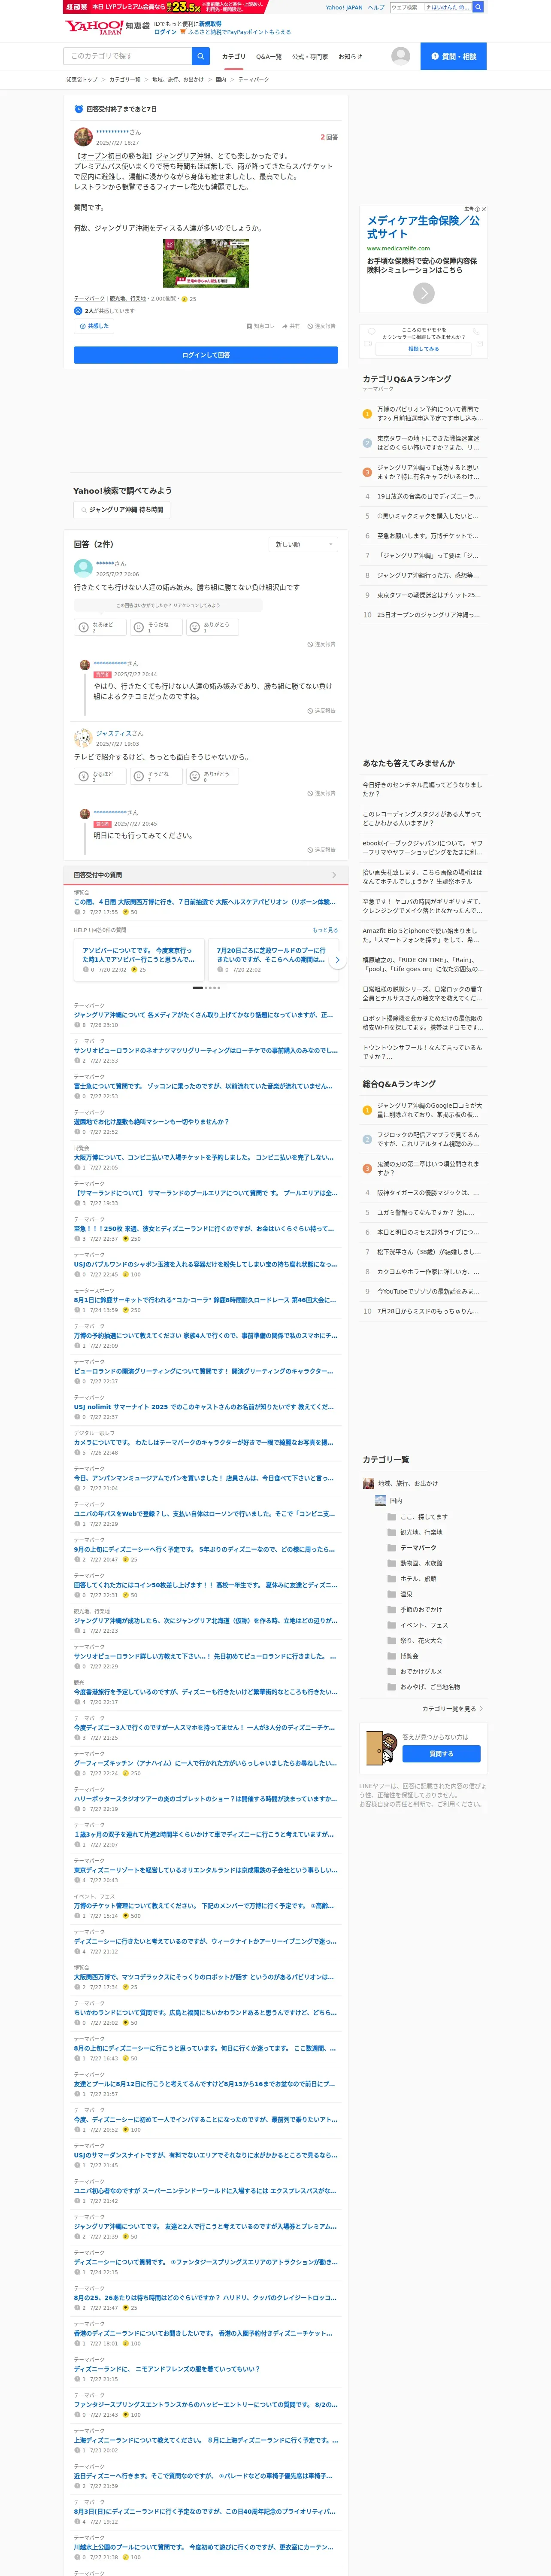Click 知恵袋トップ in the breadcrumb
551x2576 pixels.
tap(82, 80)
